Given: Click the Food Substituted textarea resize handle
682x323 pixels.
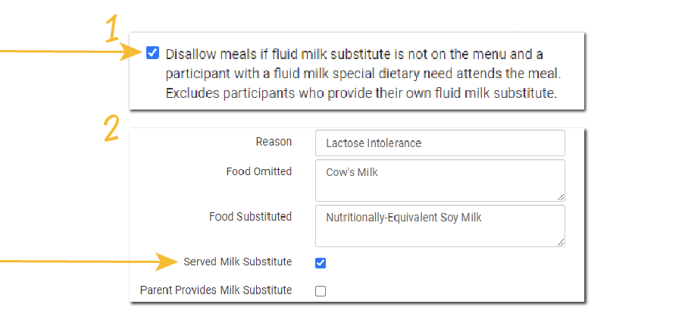Looking at the screenshot, I should click(x=561, y=243).
